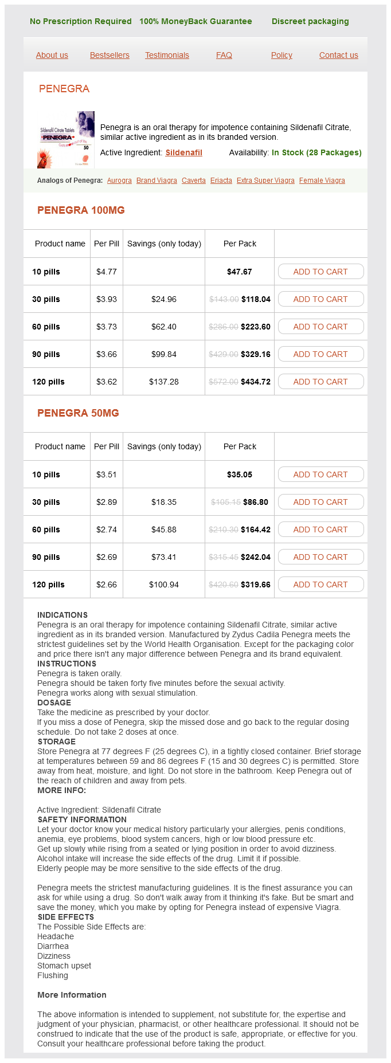
Task: Open the Brand Viagra analog link
Action: pyautogui.click(x=157, y=181)
